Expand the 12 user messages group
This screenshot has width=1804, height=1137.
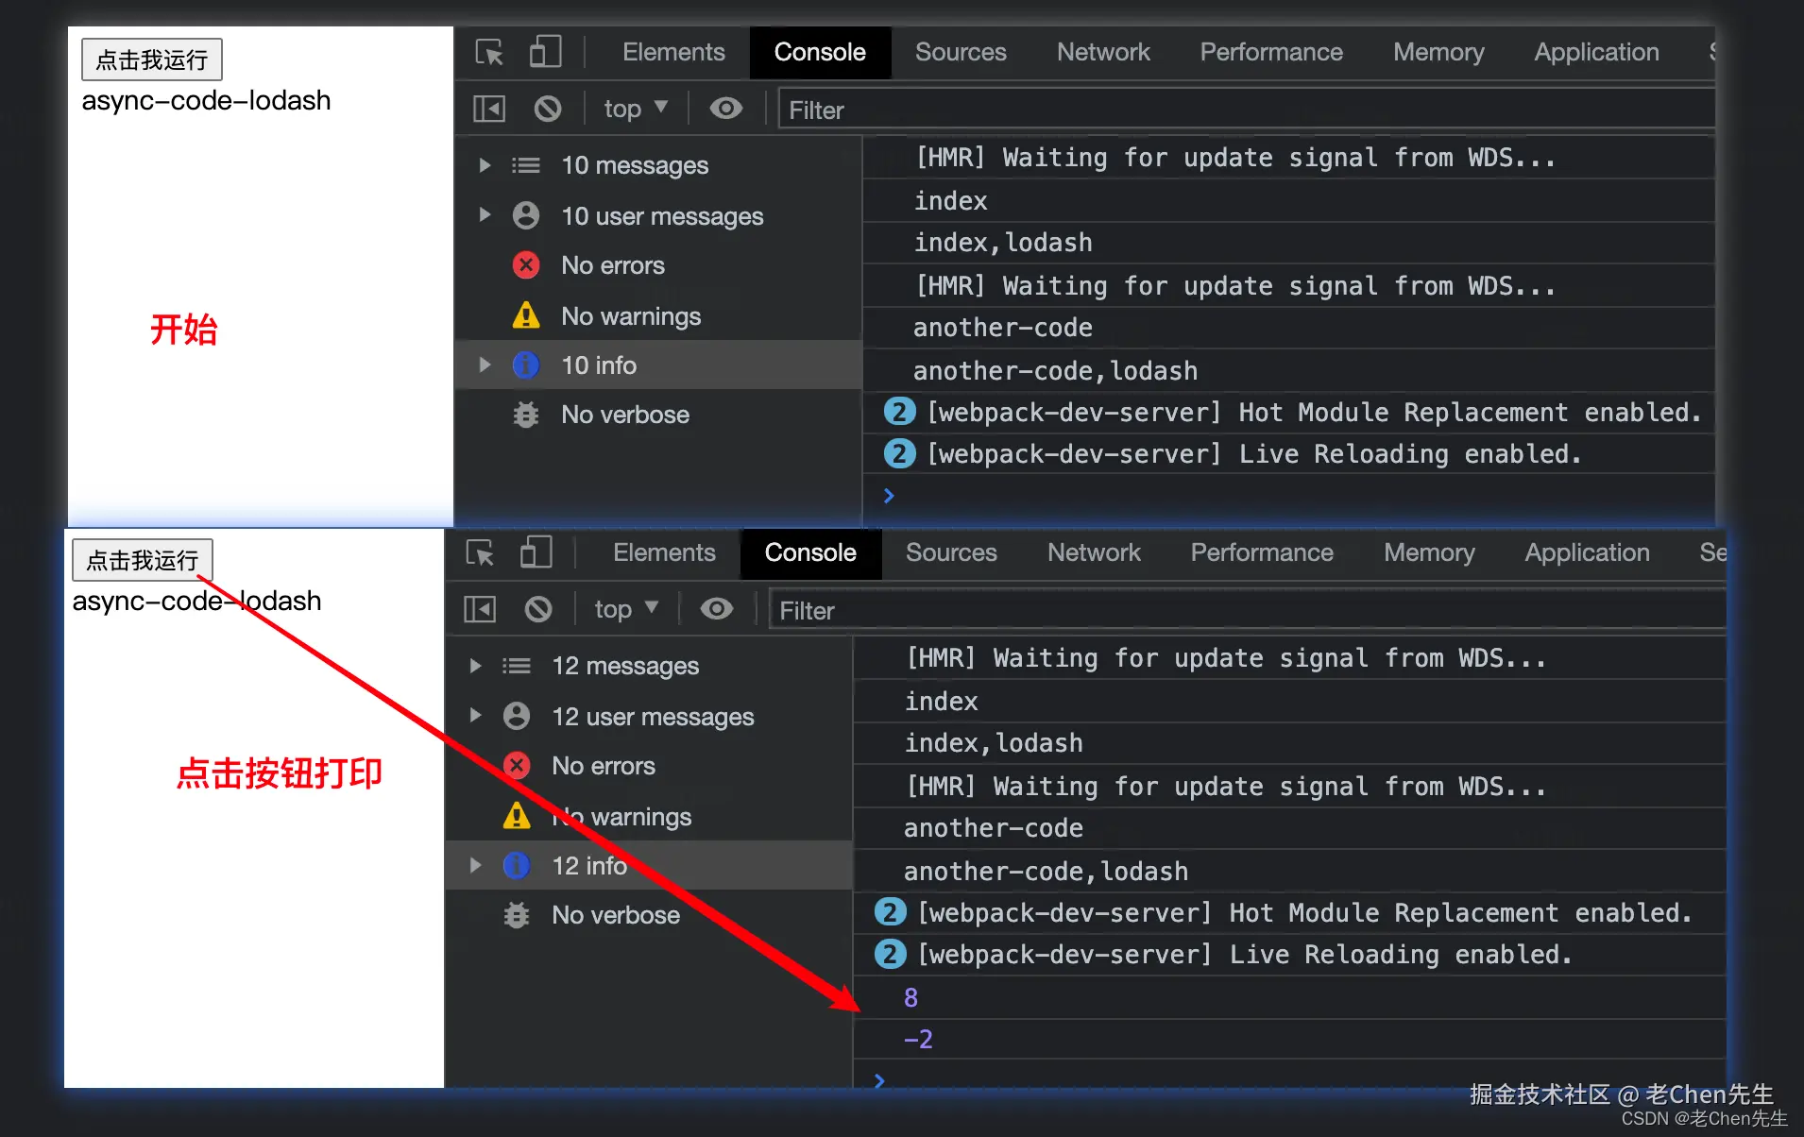[x=475, y=715]
